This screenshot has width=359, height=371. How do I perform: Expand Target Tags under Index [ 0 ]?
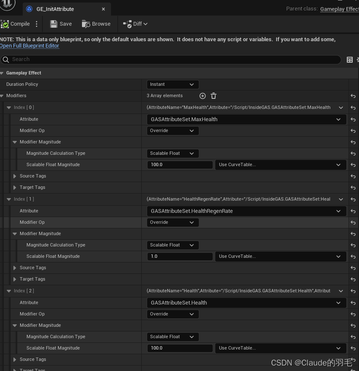pyautogui.click(x=15, y=188)
